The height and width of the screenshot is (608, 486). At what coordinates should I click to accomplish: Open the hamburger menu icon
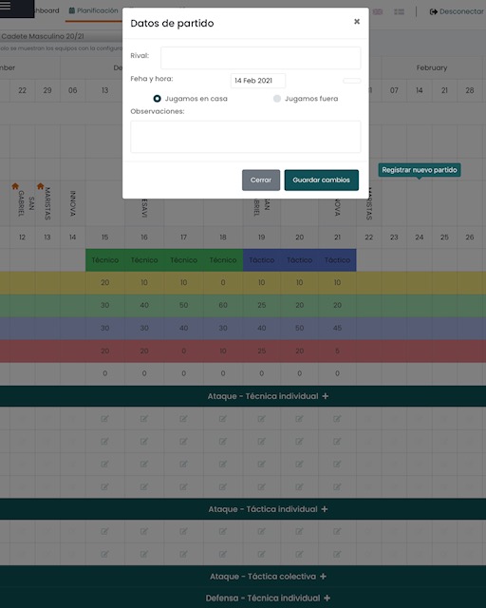[x=6, y=6]
